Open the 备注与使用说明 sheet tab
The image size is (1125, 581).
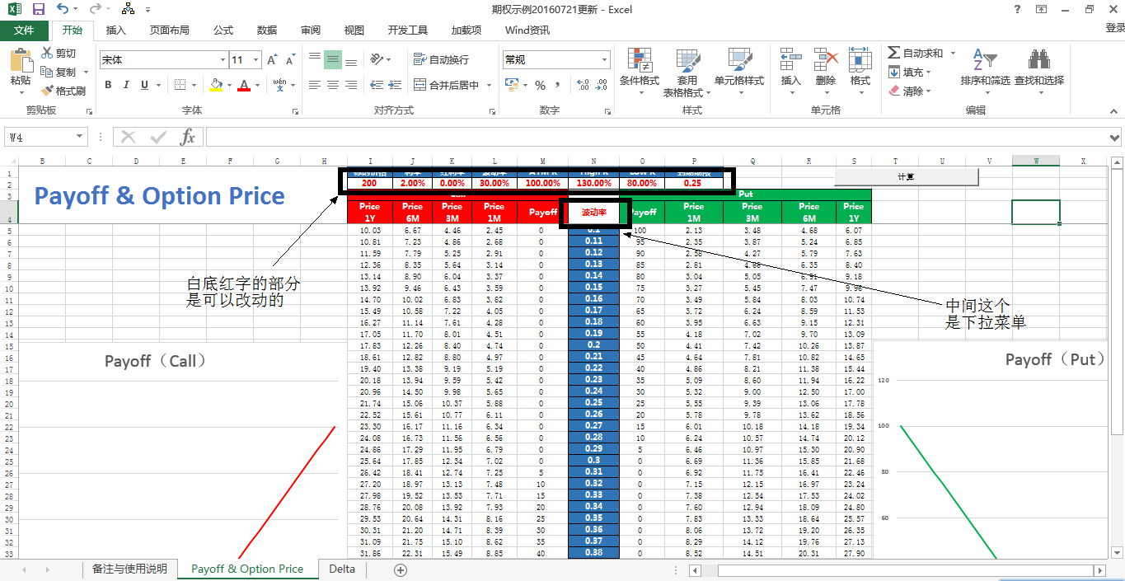point(129,569)
